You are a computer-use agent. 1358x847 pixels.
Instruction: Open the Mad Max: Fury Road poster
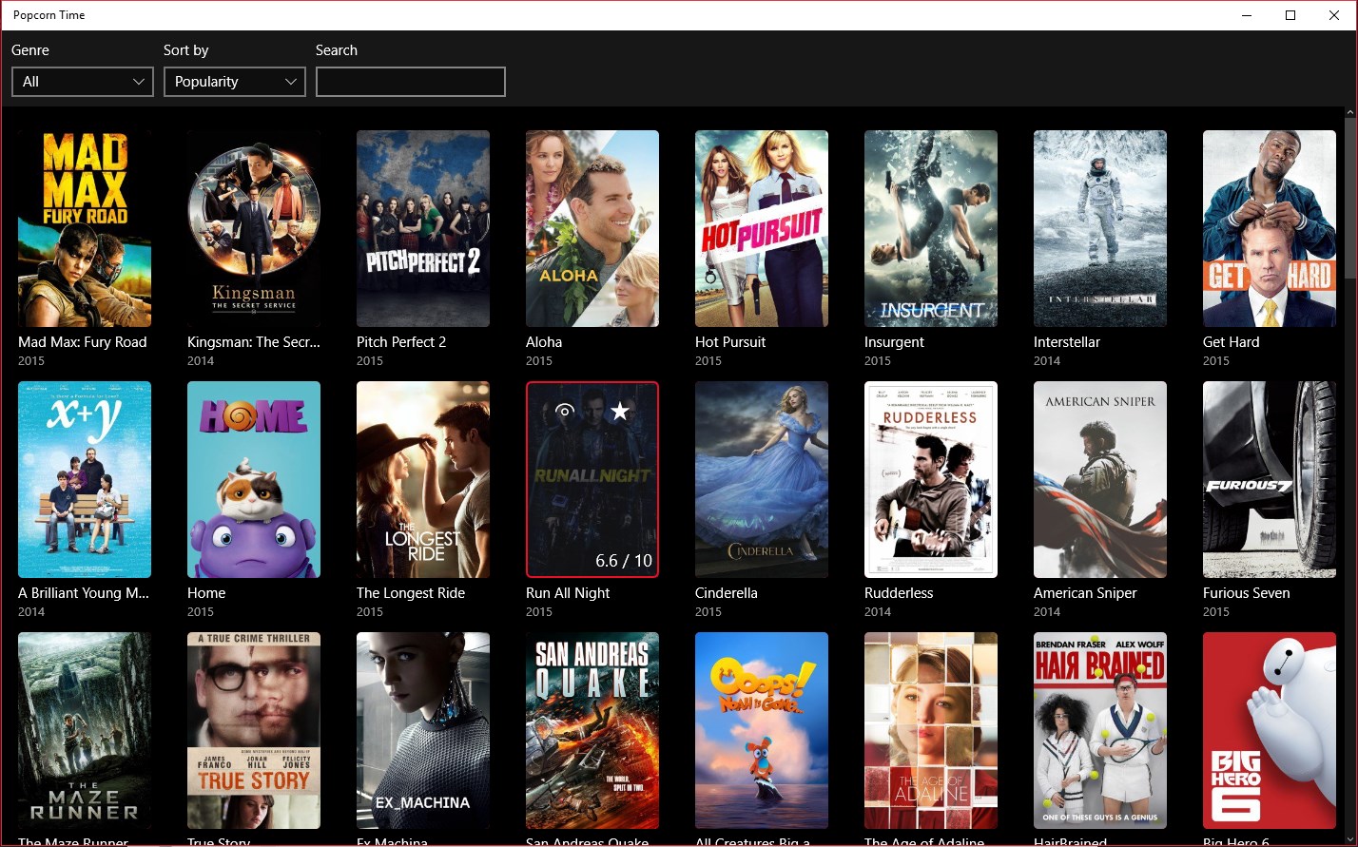85,229
